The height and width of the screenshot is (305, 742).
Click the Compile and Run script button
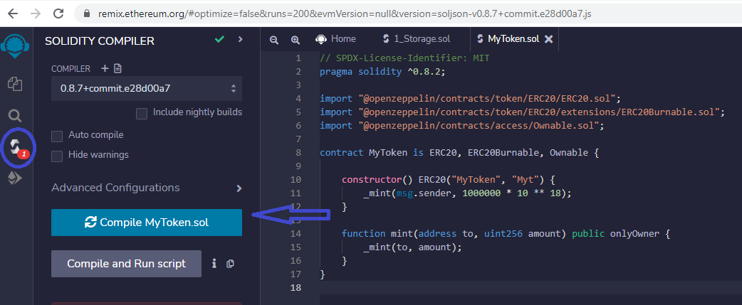(x=126, y=264)
